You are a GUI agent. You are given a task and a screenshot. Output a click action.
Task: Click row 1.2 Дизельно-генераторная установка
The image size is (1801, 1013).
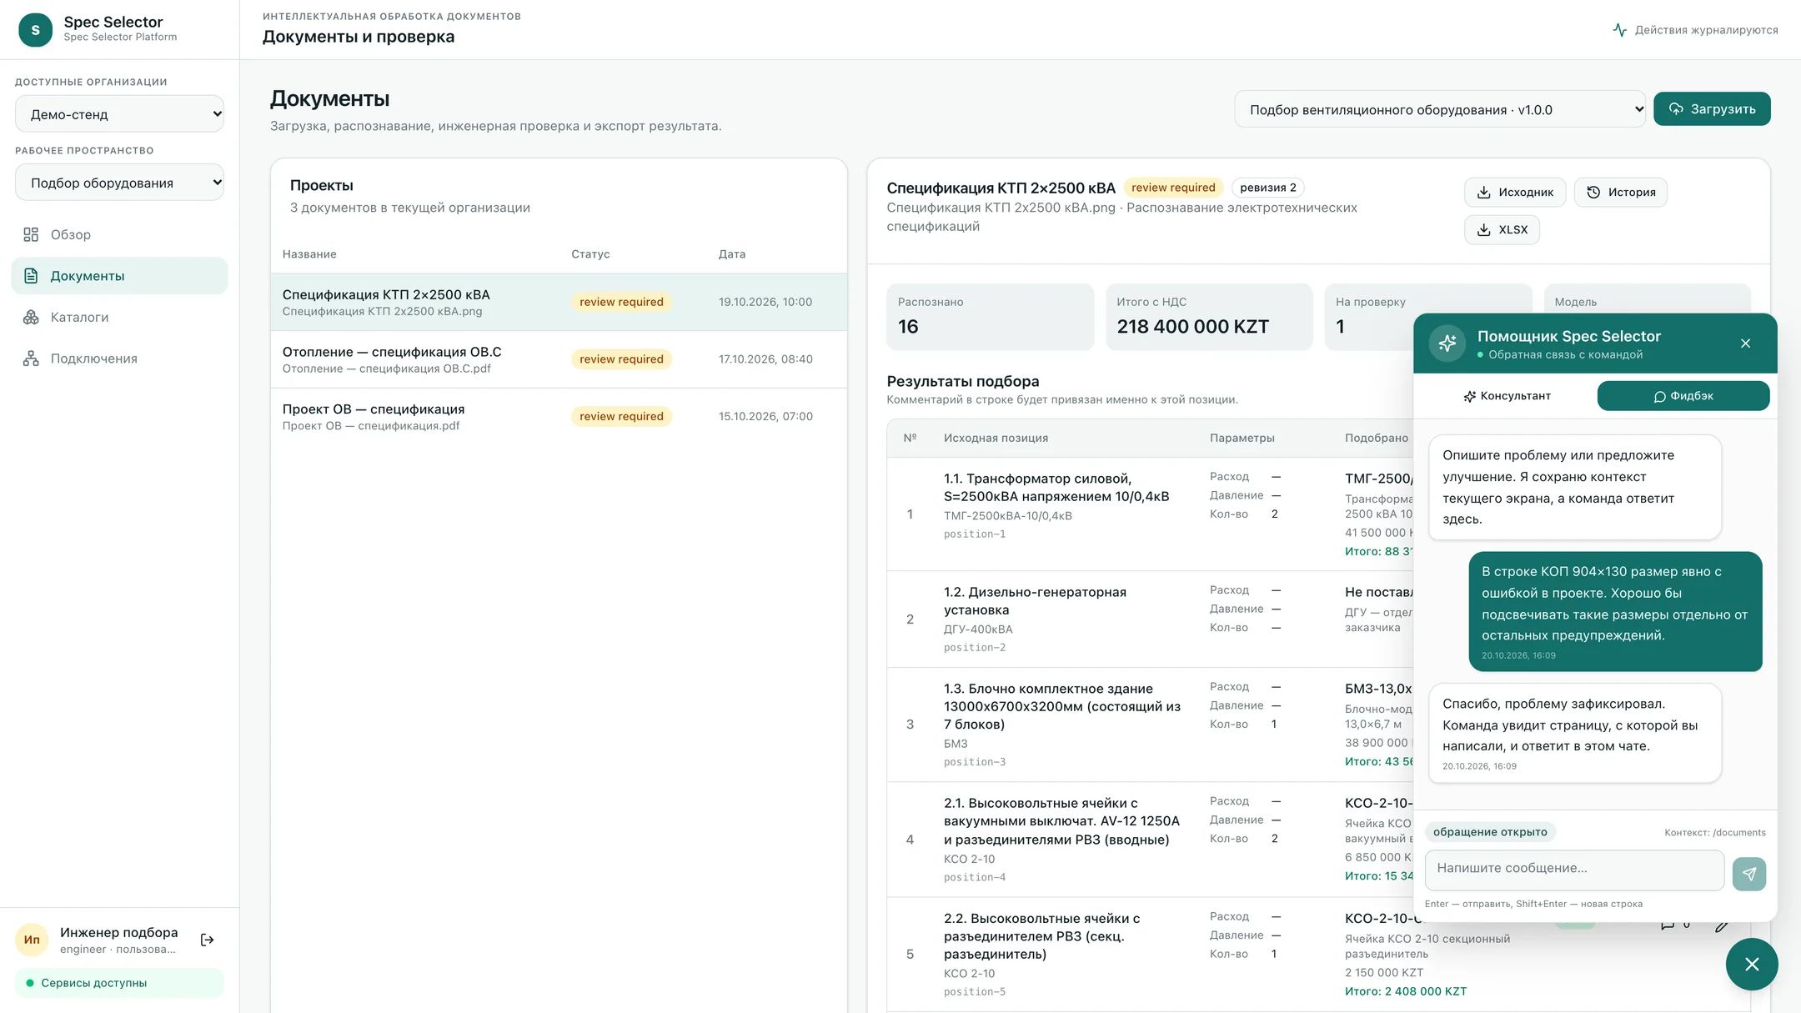tap(1149, 619)
